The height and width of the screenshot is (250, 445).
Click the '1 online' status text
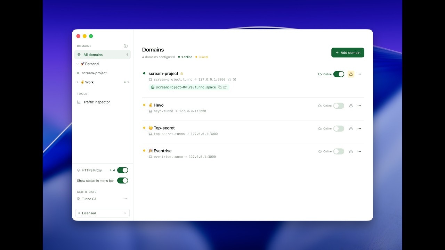(187, 57)
